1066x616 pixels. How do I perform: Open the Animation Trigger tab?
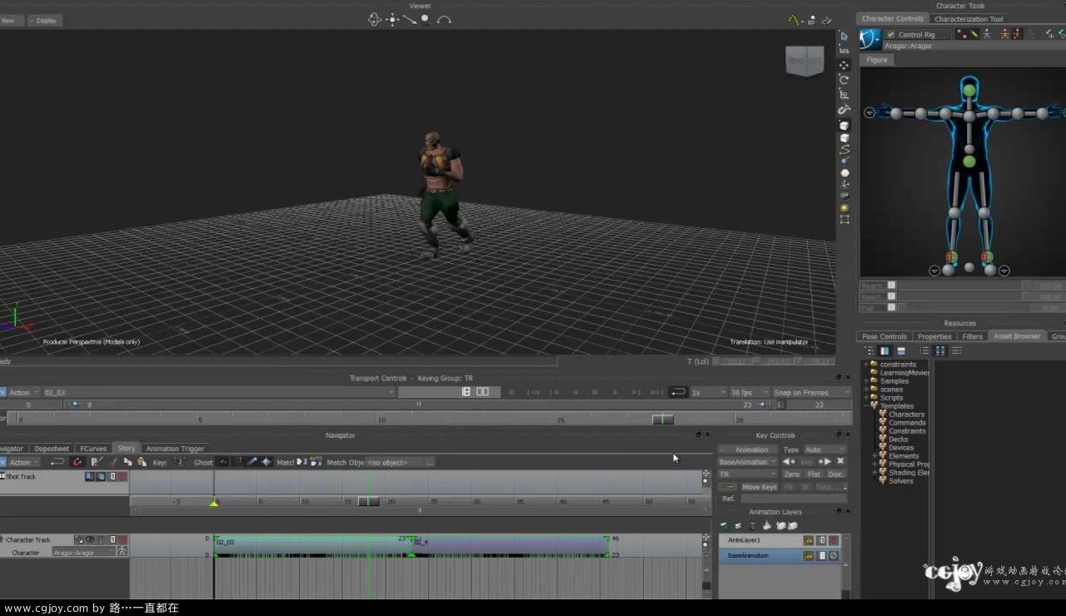tap(175, 449)
